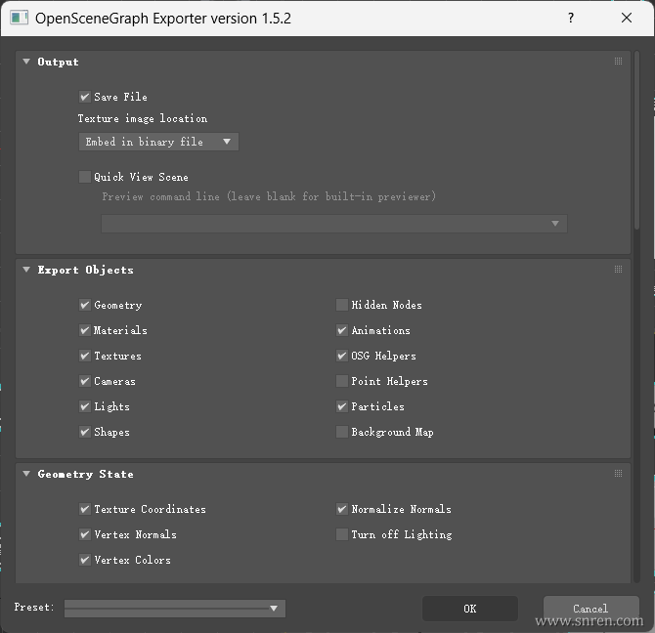This screenshot has width=655, height=633.
Task: Toggle the Cameras checkbox
Action: [85, 381]
